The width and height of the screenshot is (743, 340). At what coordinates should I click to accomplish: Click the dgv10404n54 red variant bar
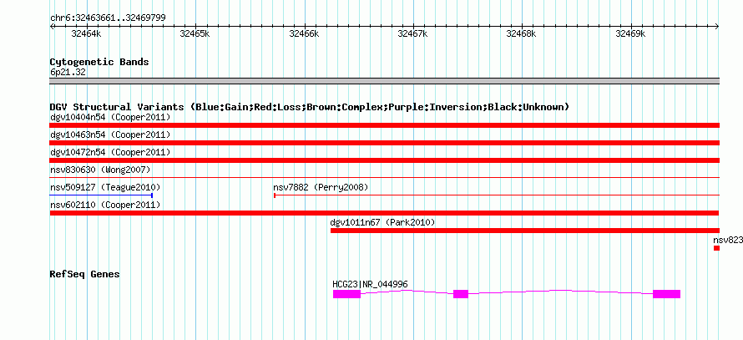coord(384,125)
